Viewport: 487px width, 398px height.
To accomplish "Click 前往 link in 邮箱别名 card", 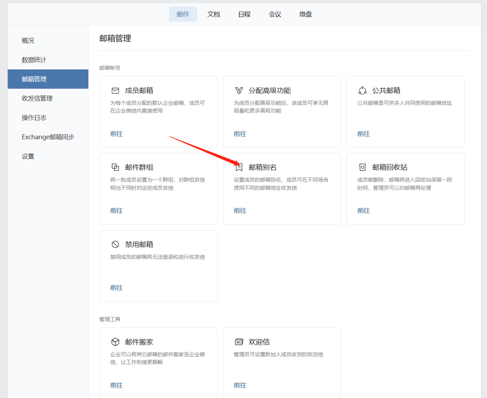I will click(240, 210).
